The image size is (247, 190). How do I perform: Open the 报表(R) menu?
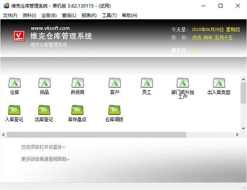click(89, 15)
